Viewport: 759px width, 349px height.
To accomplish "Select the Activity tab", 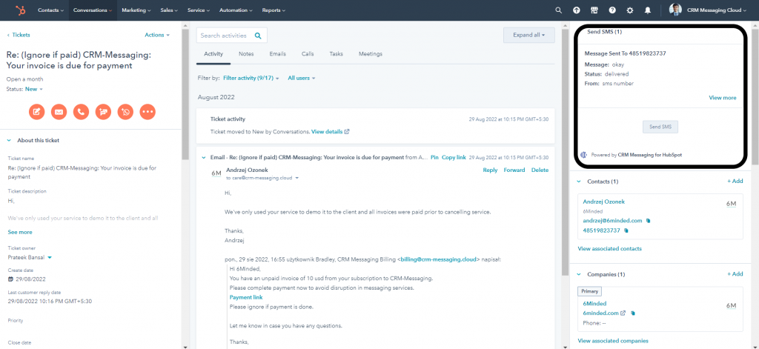I will point(213,54).
